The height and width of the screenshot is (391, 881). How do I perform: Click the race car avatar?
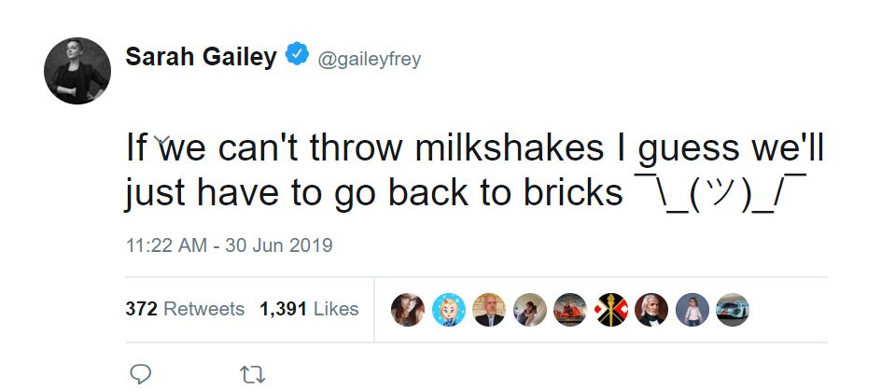733,310
